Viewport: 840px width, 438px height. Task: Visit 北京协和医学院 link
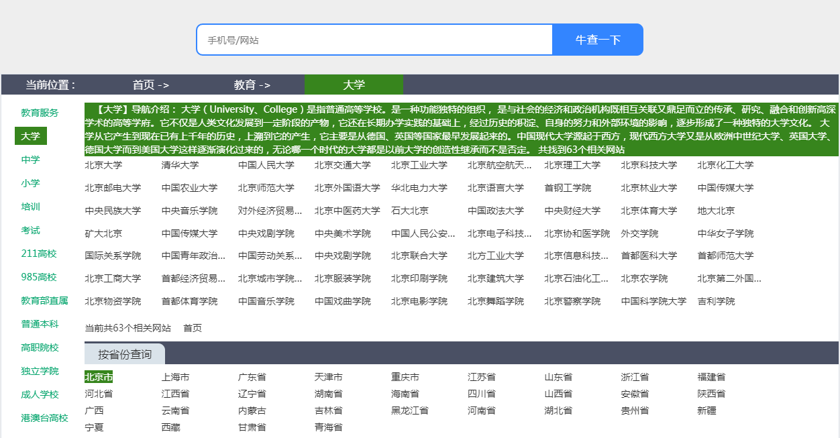(x=576, y=233)
